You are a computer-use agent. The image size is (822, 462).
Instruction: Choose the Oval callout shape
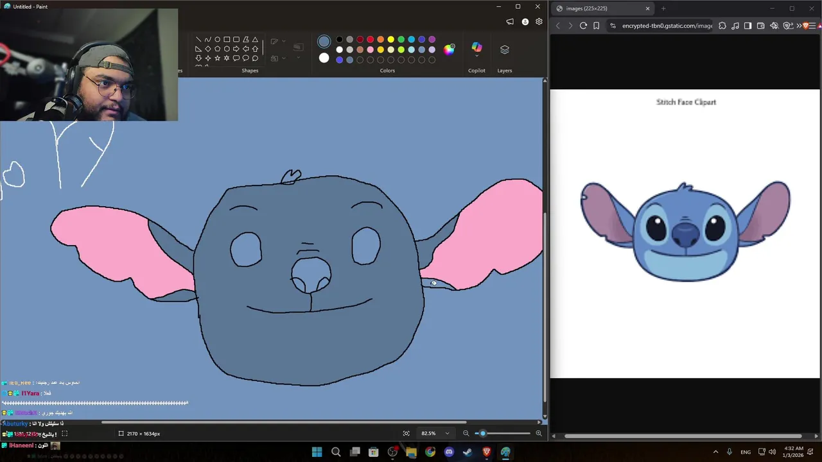pyautogui.click(x=246, y=58)
